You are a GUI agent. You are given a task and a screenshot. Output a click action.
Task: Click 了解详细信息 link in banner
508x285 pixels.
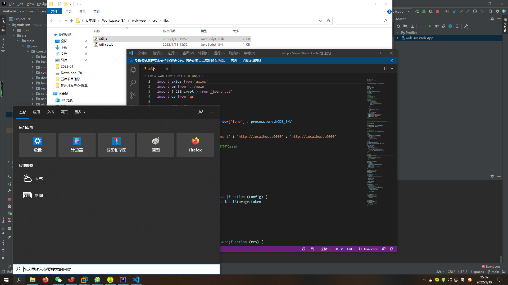(x=251, y=61)
